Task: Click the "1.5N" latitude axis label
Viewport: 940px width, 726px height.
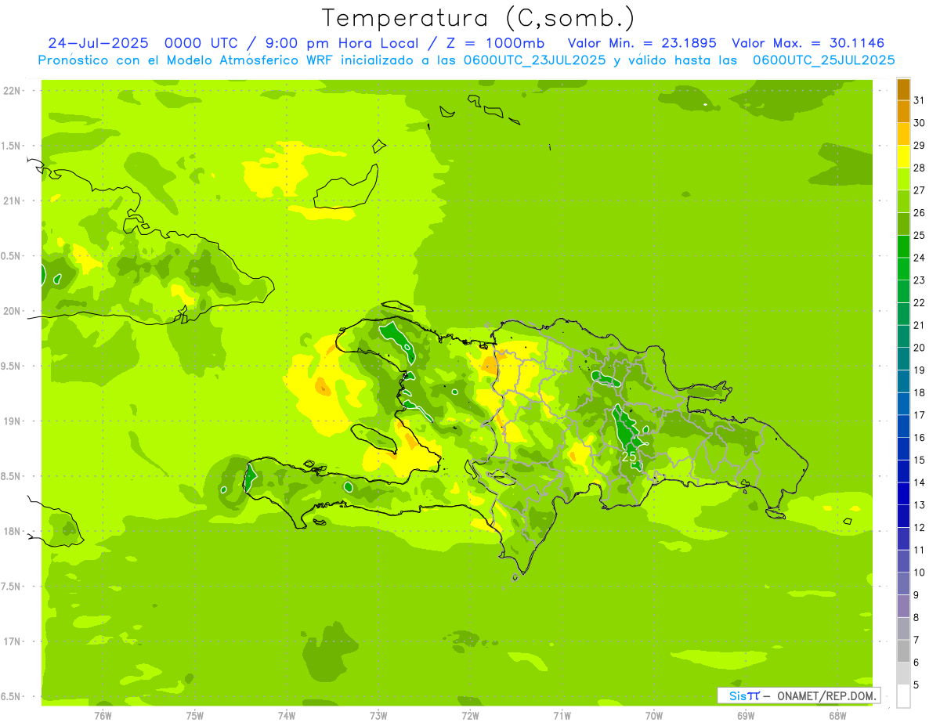Action: (12, 146)
